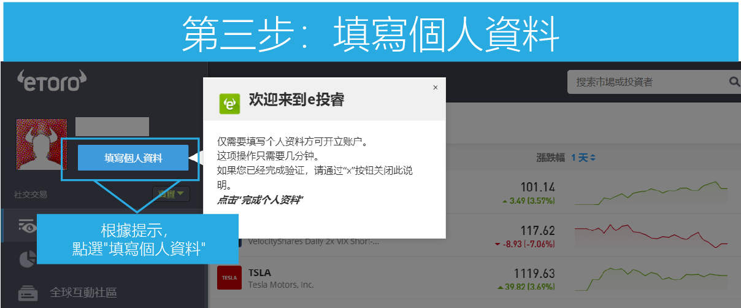
Task: Open the user avatar picture
Action: (x=41, y=144)
